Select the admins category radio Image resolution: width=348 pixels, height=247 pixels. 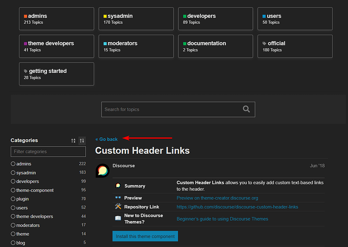[13, 164]
